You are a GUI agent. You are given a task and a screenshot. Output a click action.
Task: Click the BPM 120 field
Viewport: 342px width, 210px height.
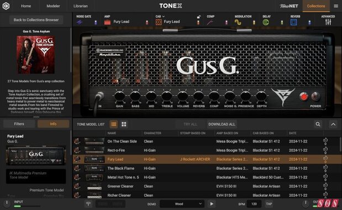[x=254, y=204]
